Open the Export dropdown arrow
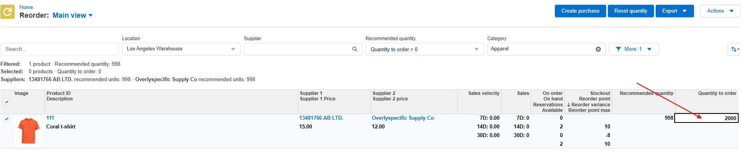This screenshot has width=741, height=154. [x=684, y=11]
